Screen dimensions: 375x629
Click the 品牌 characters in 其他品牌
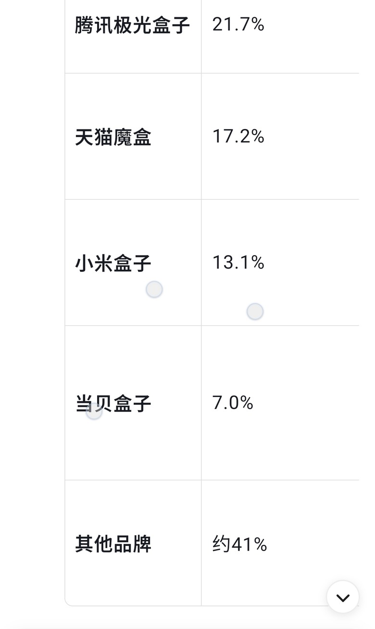coord(133,544)
